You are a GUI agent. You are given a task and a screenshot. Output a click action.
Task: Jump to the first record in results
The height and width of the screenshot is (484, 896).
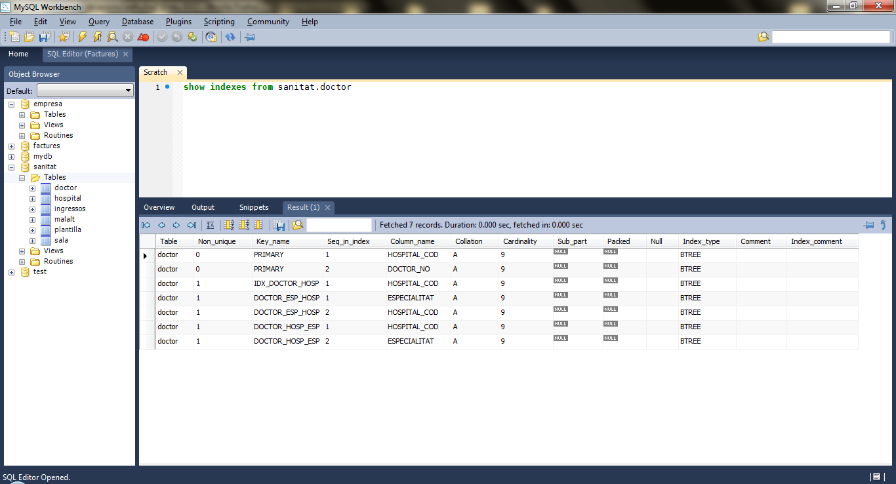tap(146, 225)
